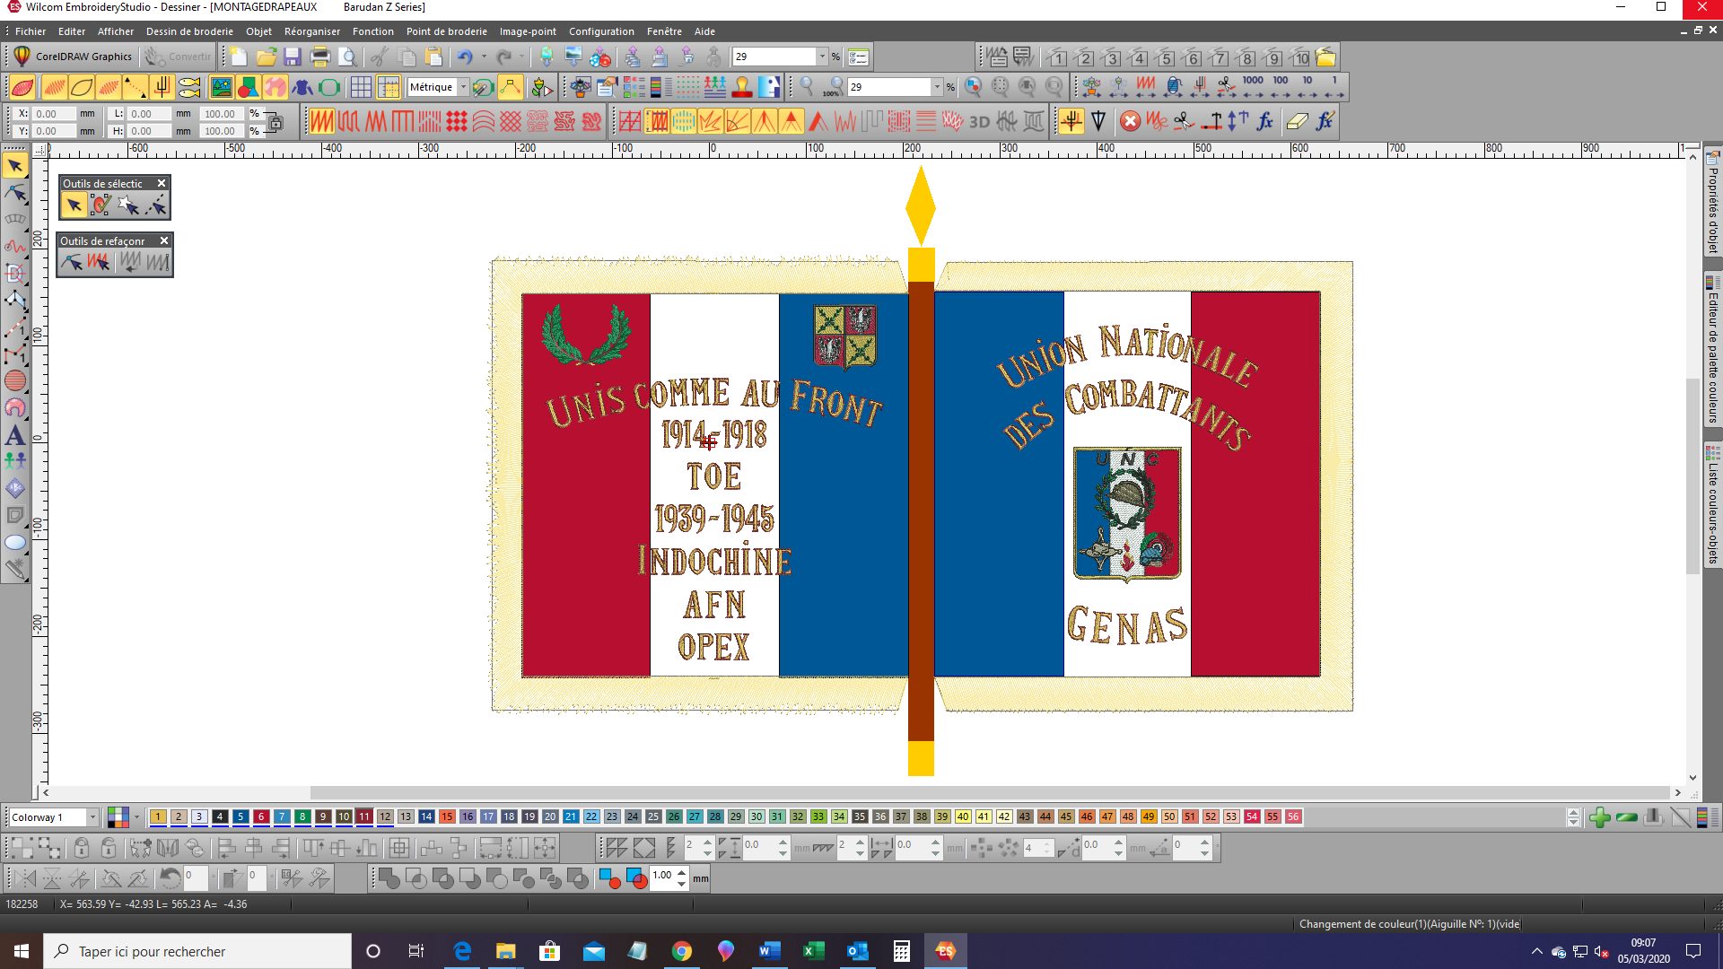Click the red X icon in the effects toolbar
This screenshot has height=969, width=1723.
click(1130, 122)
